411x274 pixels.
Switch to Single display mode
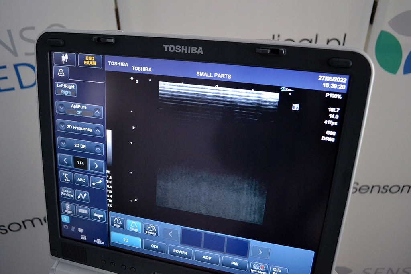coord(134,226)
